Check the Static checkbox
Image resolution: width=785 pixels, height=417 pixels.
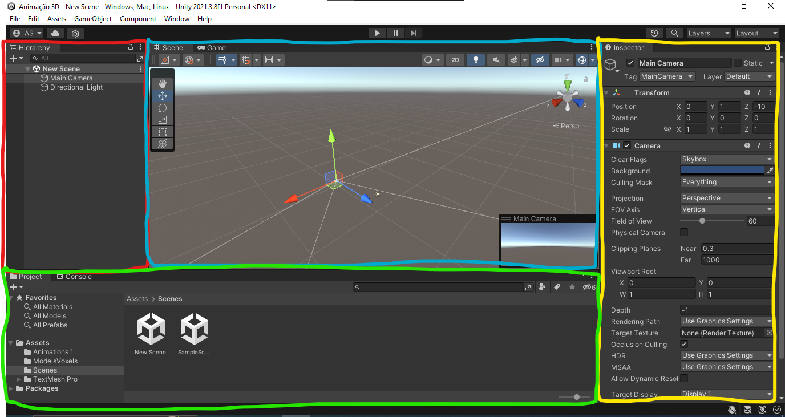tap(738, 63)
